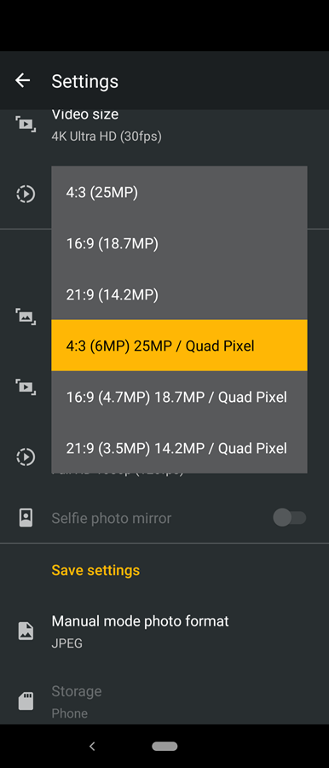Tap the Android back navigation icon

(x=92, y=746)
